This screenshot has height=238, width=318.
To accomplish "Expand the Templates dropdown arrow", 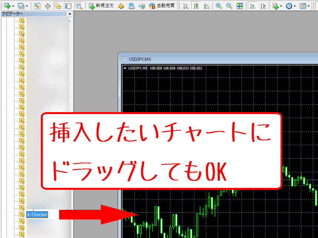I will pyautogui.click(x=308, y=6).
